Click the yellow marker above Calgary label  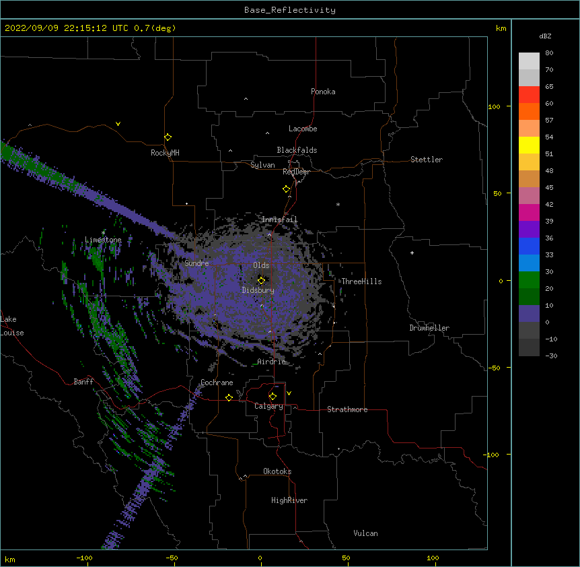point(273,397)
